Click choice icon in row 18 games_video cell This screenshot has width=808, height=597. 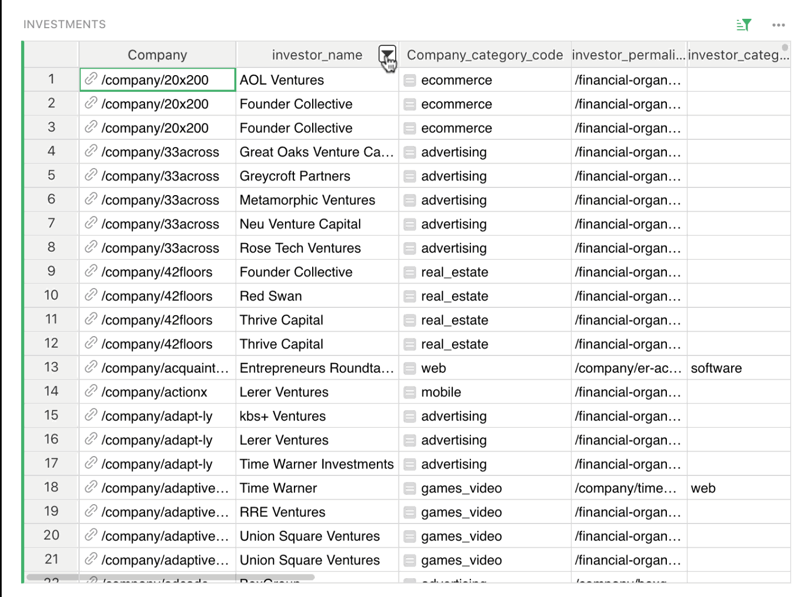[410, 489]
